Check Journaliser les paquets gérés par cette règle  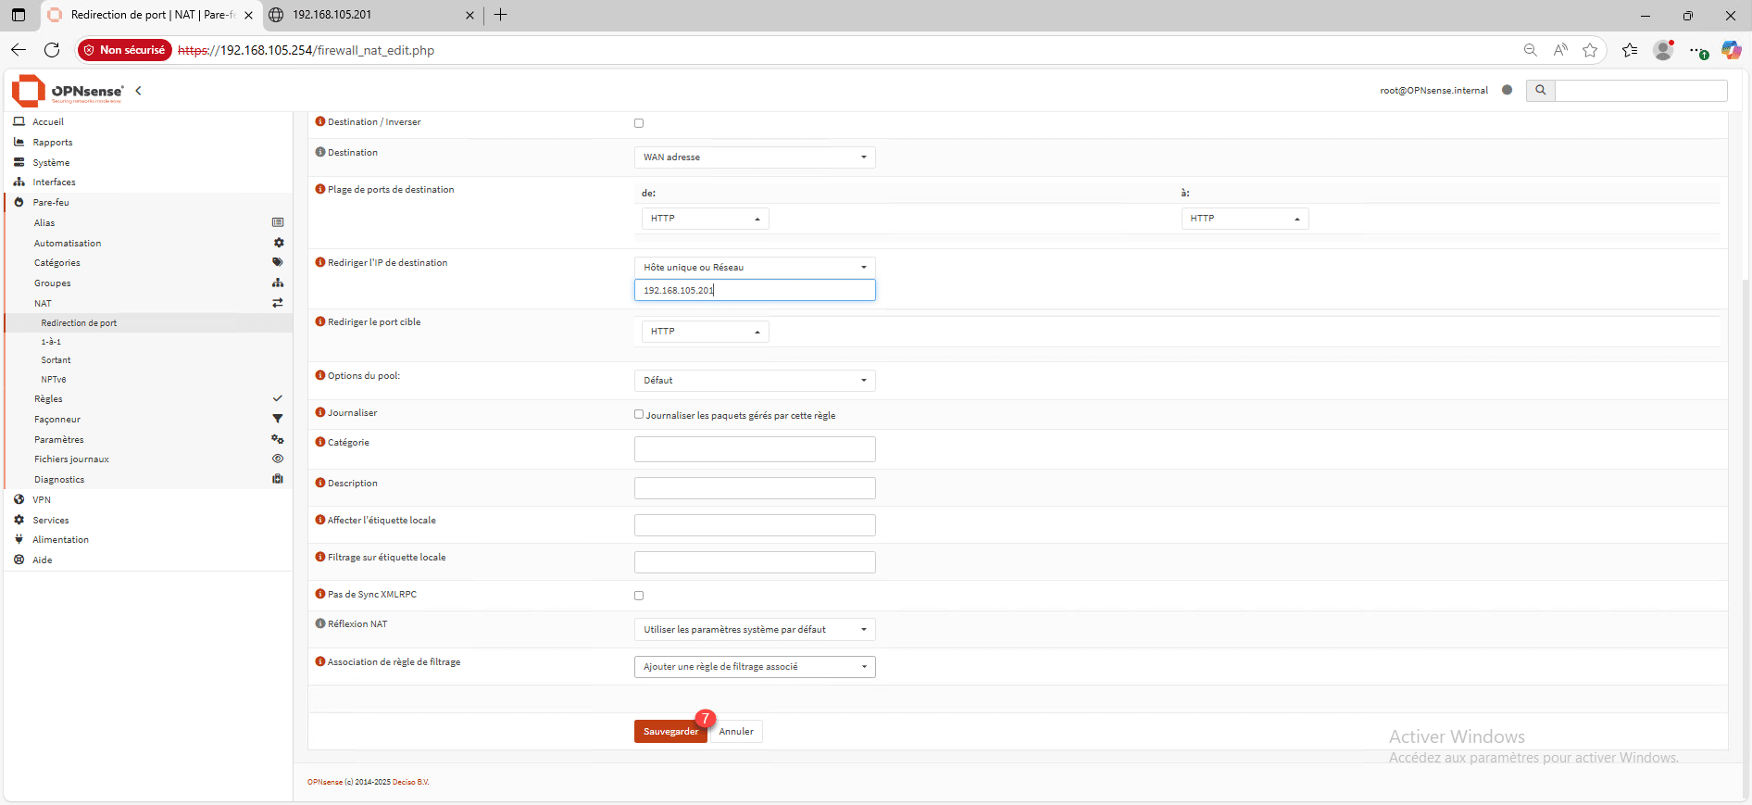click(639, 414)
